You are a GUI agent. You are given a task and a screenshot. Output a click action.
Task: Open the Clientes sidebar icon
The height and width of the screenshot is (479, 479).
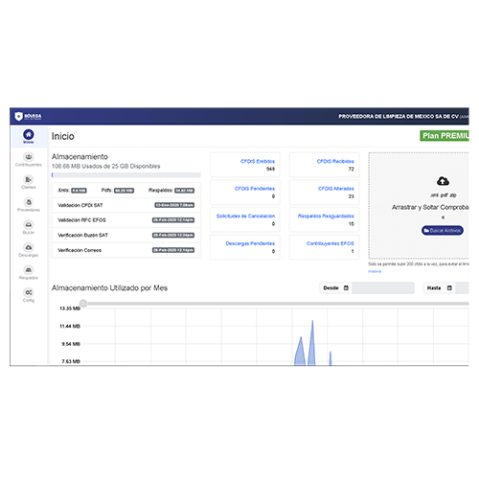click(29, 179)
